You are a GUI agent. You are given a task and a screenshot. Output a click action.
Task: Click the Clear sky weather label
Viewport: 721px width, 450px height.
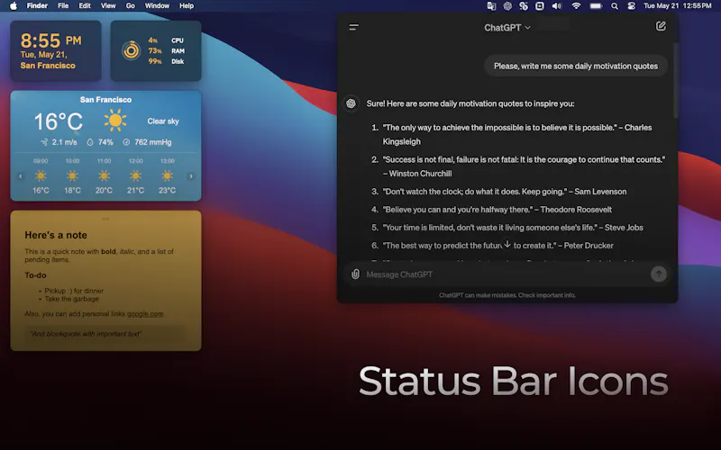[163, 121]
